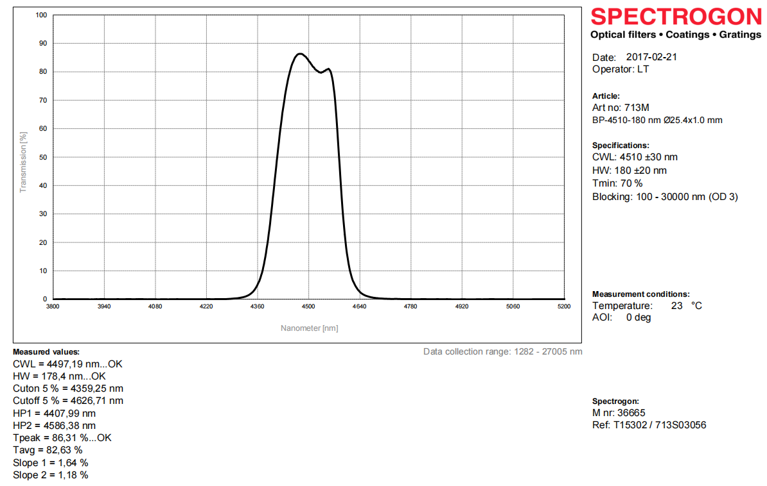Click the CWL: 4510 ±30 nm specification
The height and width of the screenshot is (486, 767).
pos(635,157)
